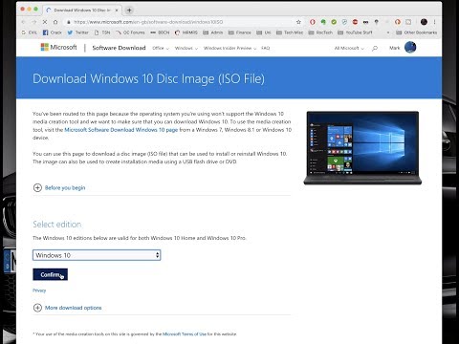Expand the Before you begin section
The height and width of the screenshot is (344, 459).
[x=59, y=187]
